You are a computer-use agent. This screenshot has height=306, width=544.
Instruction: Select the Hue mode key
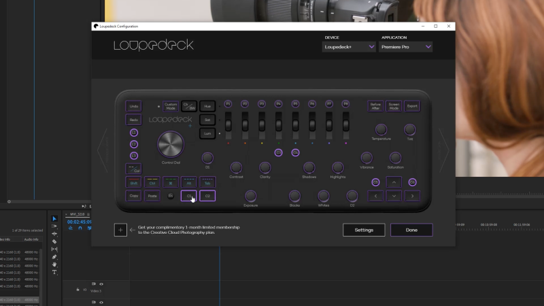207,106
